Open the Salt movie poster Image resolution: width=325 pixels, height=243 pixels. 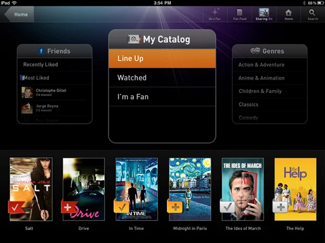(x=31, y=189)
